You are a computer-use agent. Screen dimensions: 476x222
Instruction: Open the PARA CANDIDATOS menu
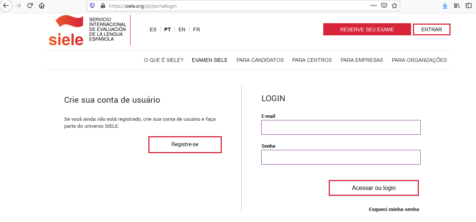tap(260, 60)
